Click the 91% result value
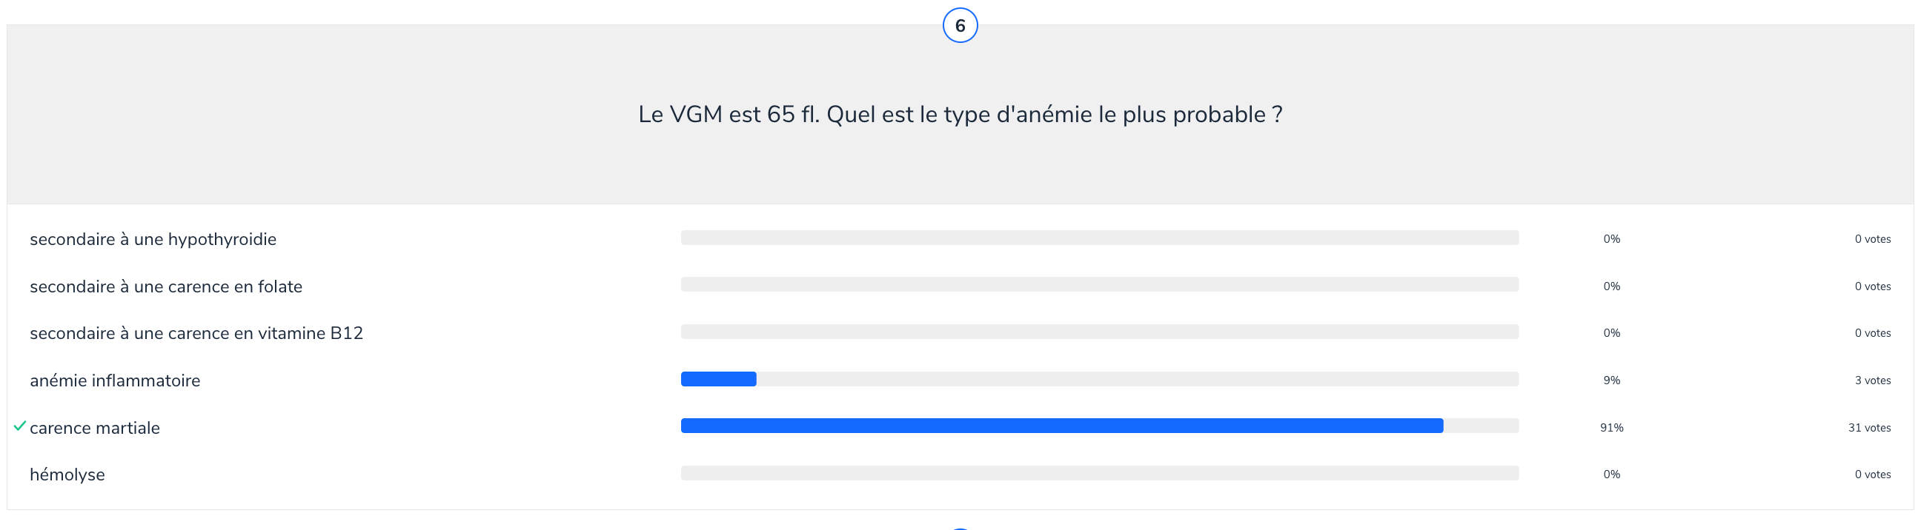The width and height of the screenshot is (1921, 530). click(1610, 428)
